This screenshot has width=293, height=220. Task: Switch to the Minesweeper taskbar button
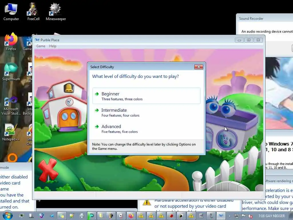(181, 216)
